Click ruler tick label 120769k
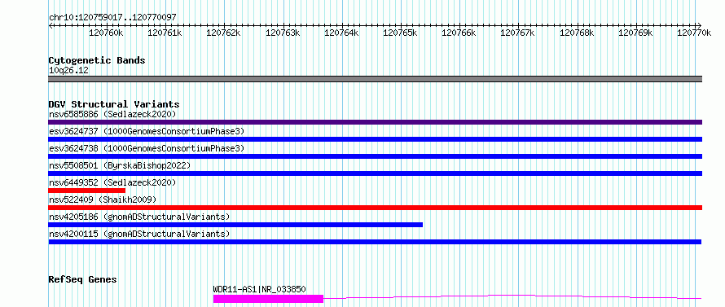Screen dimensions: 725x307 coord(635,33)
